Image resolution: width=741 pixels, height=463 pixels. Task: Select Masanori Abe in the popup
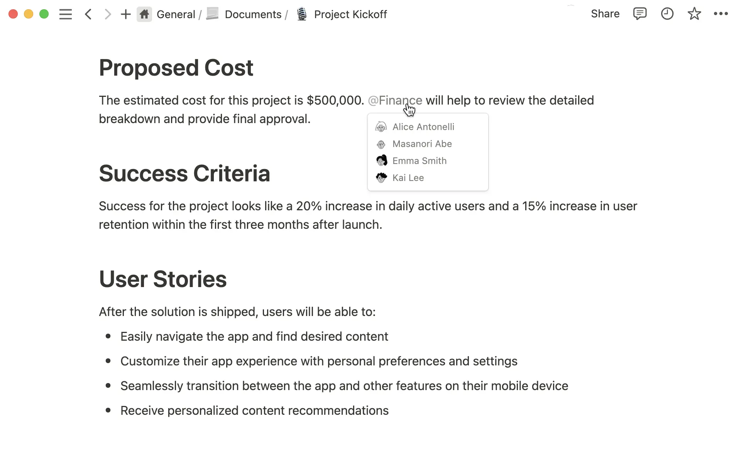[422, 144]
